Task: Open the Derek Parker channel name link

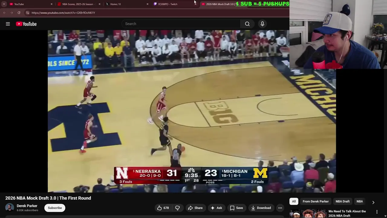Action: (x=27, y=206)
